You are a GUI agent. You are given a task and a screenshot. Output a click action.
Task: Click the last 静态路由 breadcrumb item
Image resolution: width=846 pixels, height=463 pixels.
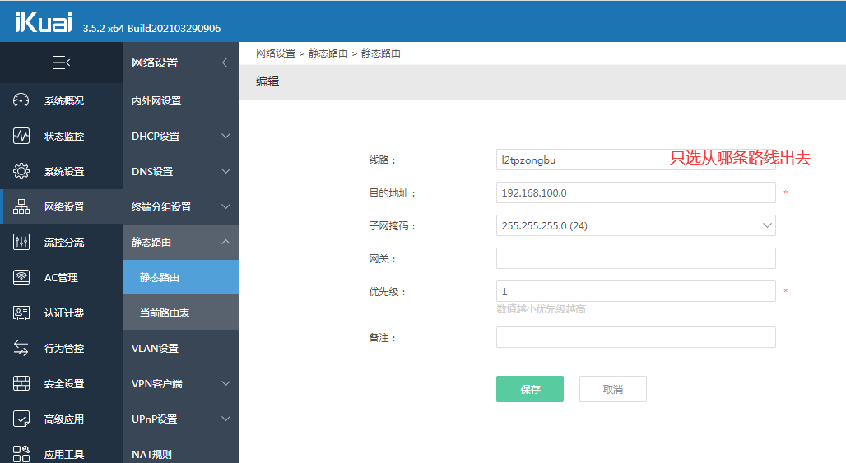click(x=381, y=53)
